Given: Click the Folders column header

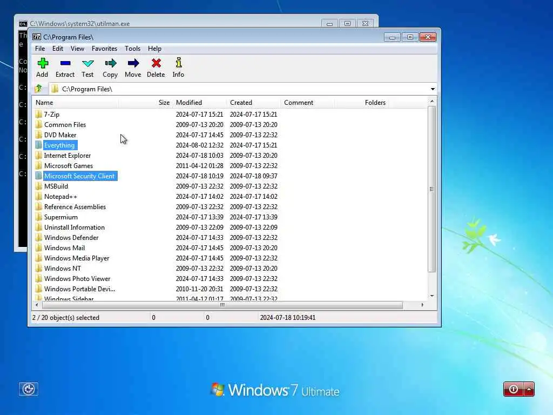Looking at the screenshot, I should [361, 102].
